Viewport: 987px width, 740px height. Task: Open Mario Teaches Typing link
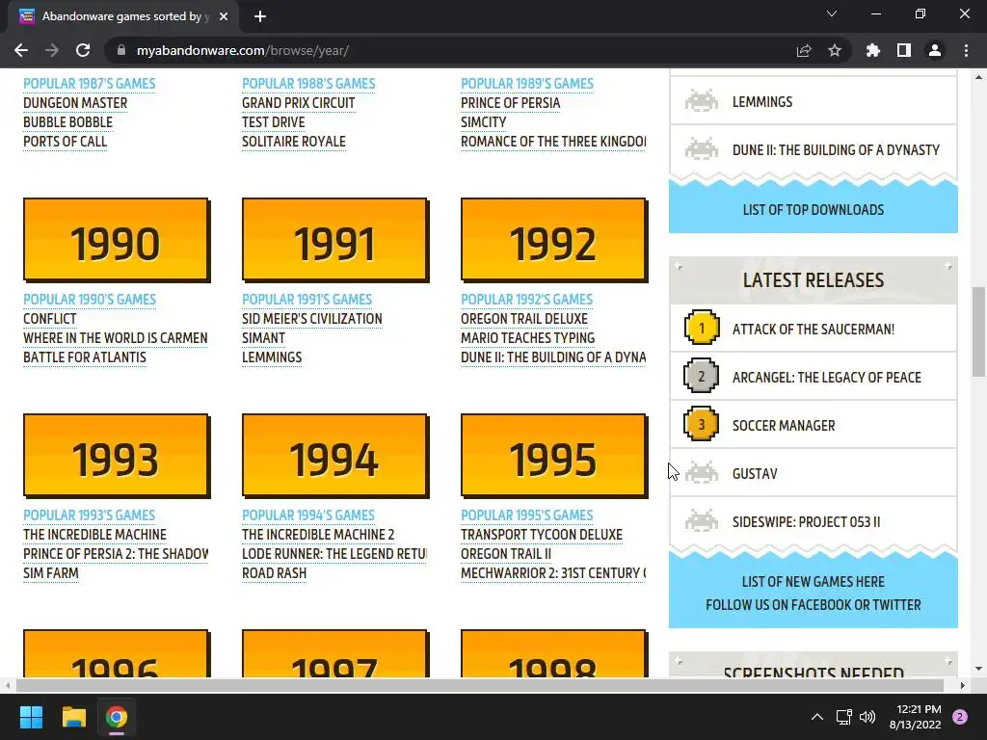527,338
